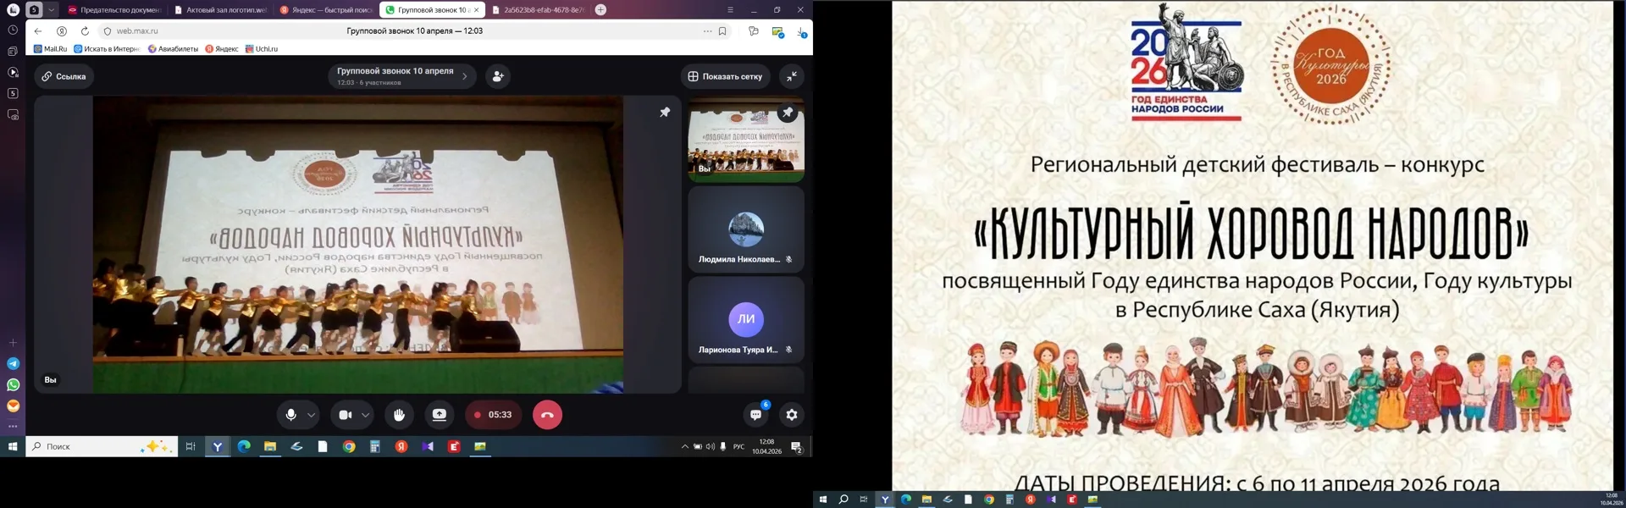Start screen sharing in the call
This screenshot has width=1626, height=508.
tap(440, 415)
